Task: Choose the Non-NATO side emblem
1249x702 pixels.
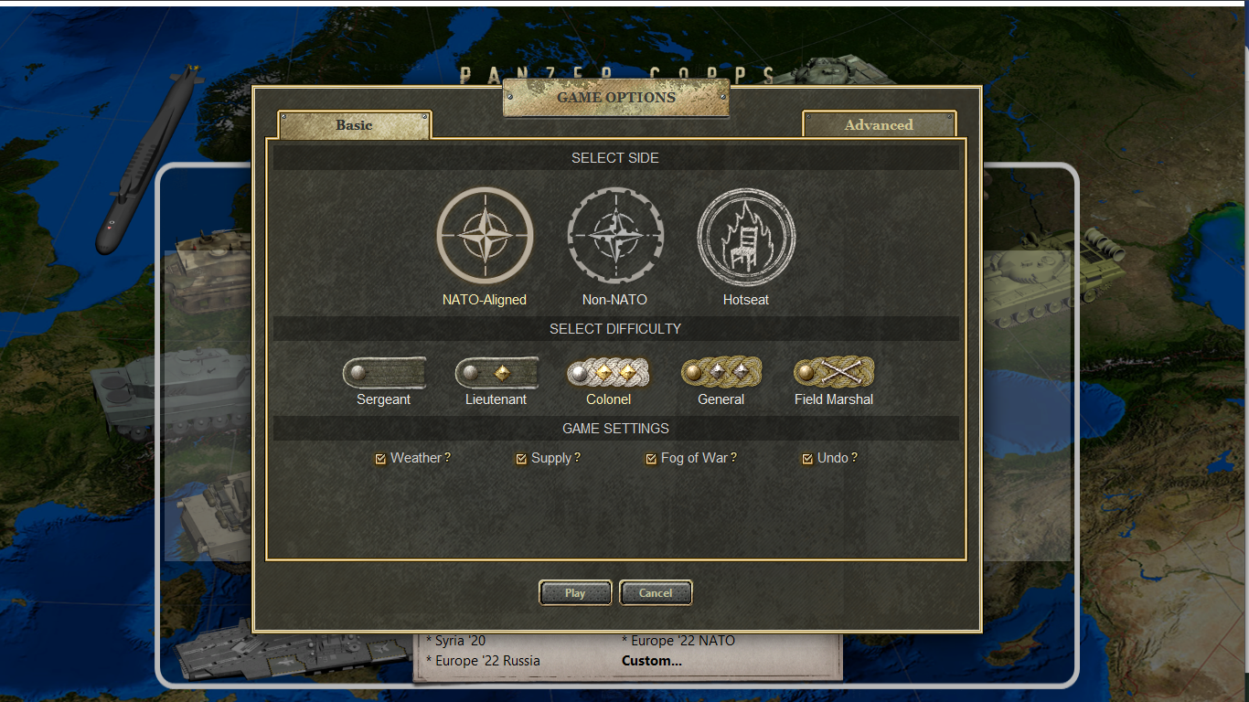Action: coord(614,236)
